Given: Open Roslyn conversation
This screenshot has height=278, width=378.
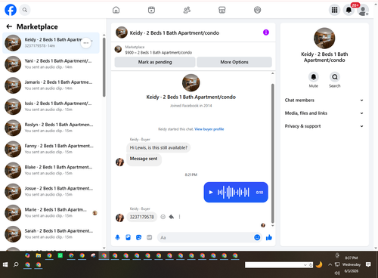Looking at the screenshot, I should point(51,128).
